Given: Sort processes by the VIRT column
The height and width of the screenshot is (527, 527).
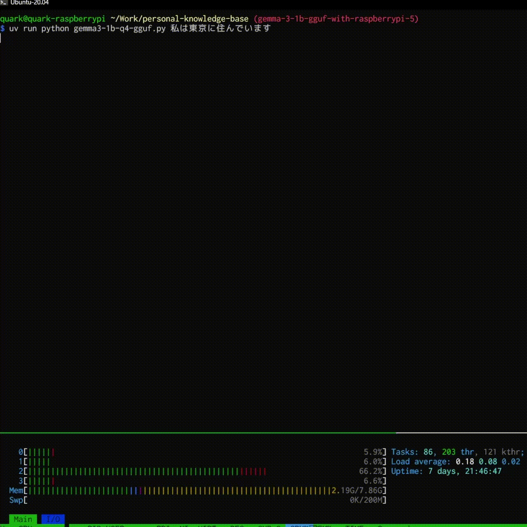Looking at the screenshot, I should 209,526.
